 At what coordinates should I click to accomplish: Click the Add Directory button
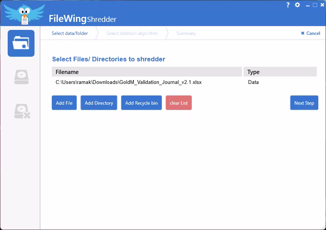[x=99, y=103]
